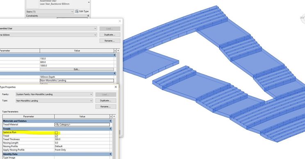Click the Parameter column header in landing dialog
Viewport: 305px width, 159px height.
[29, 117]
